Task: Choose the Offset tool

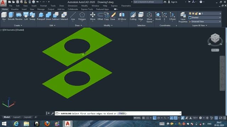Action: pyautogui.click(x=100, y=16)
